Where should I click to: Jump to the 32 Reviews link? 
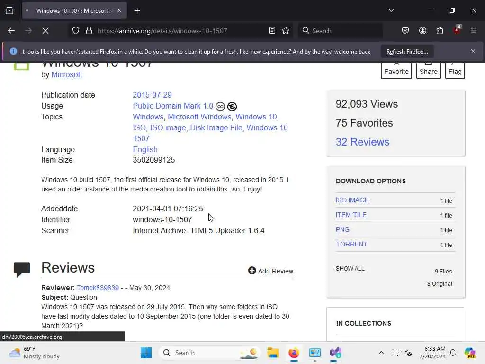(362, 142)
